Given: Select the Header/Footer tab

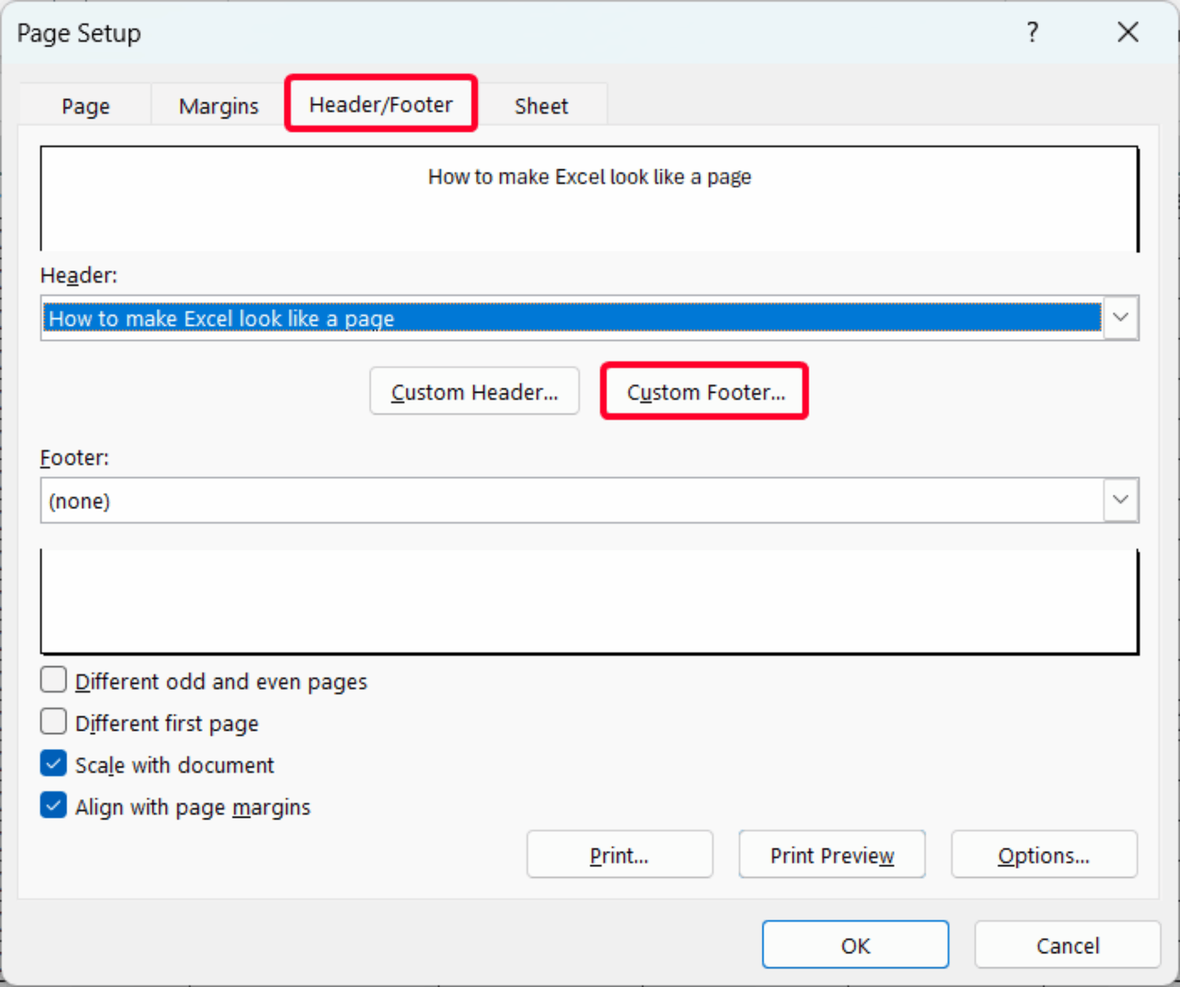Looking at the screenshot, I should point(380,104).
